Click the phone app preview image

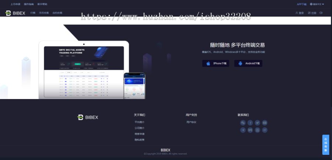click(135, 86)
